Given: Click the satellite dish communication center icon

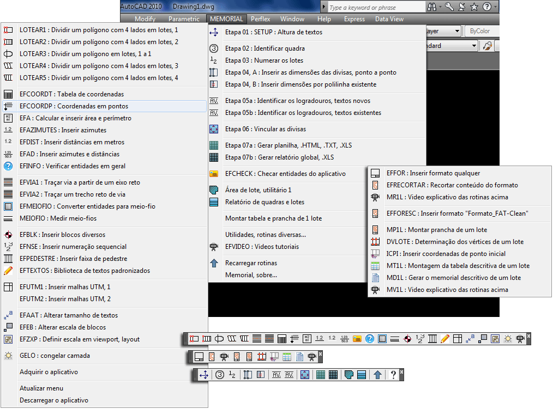Looking at the screenshot, I should [x=461, y=7].
